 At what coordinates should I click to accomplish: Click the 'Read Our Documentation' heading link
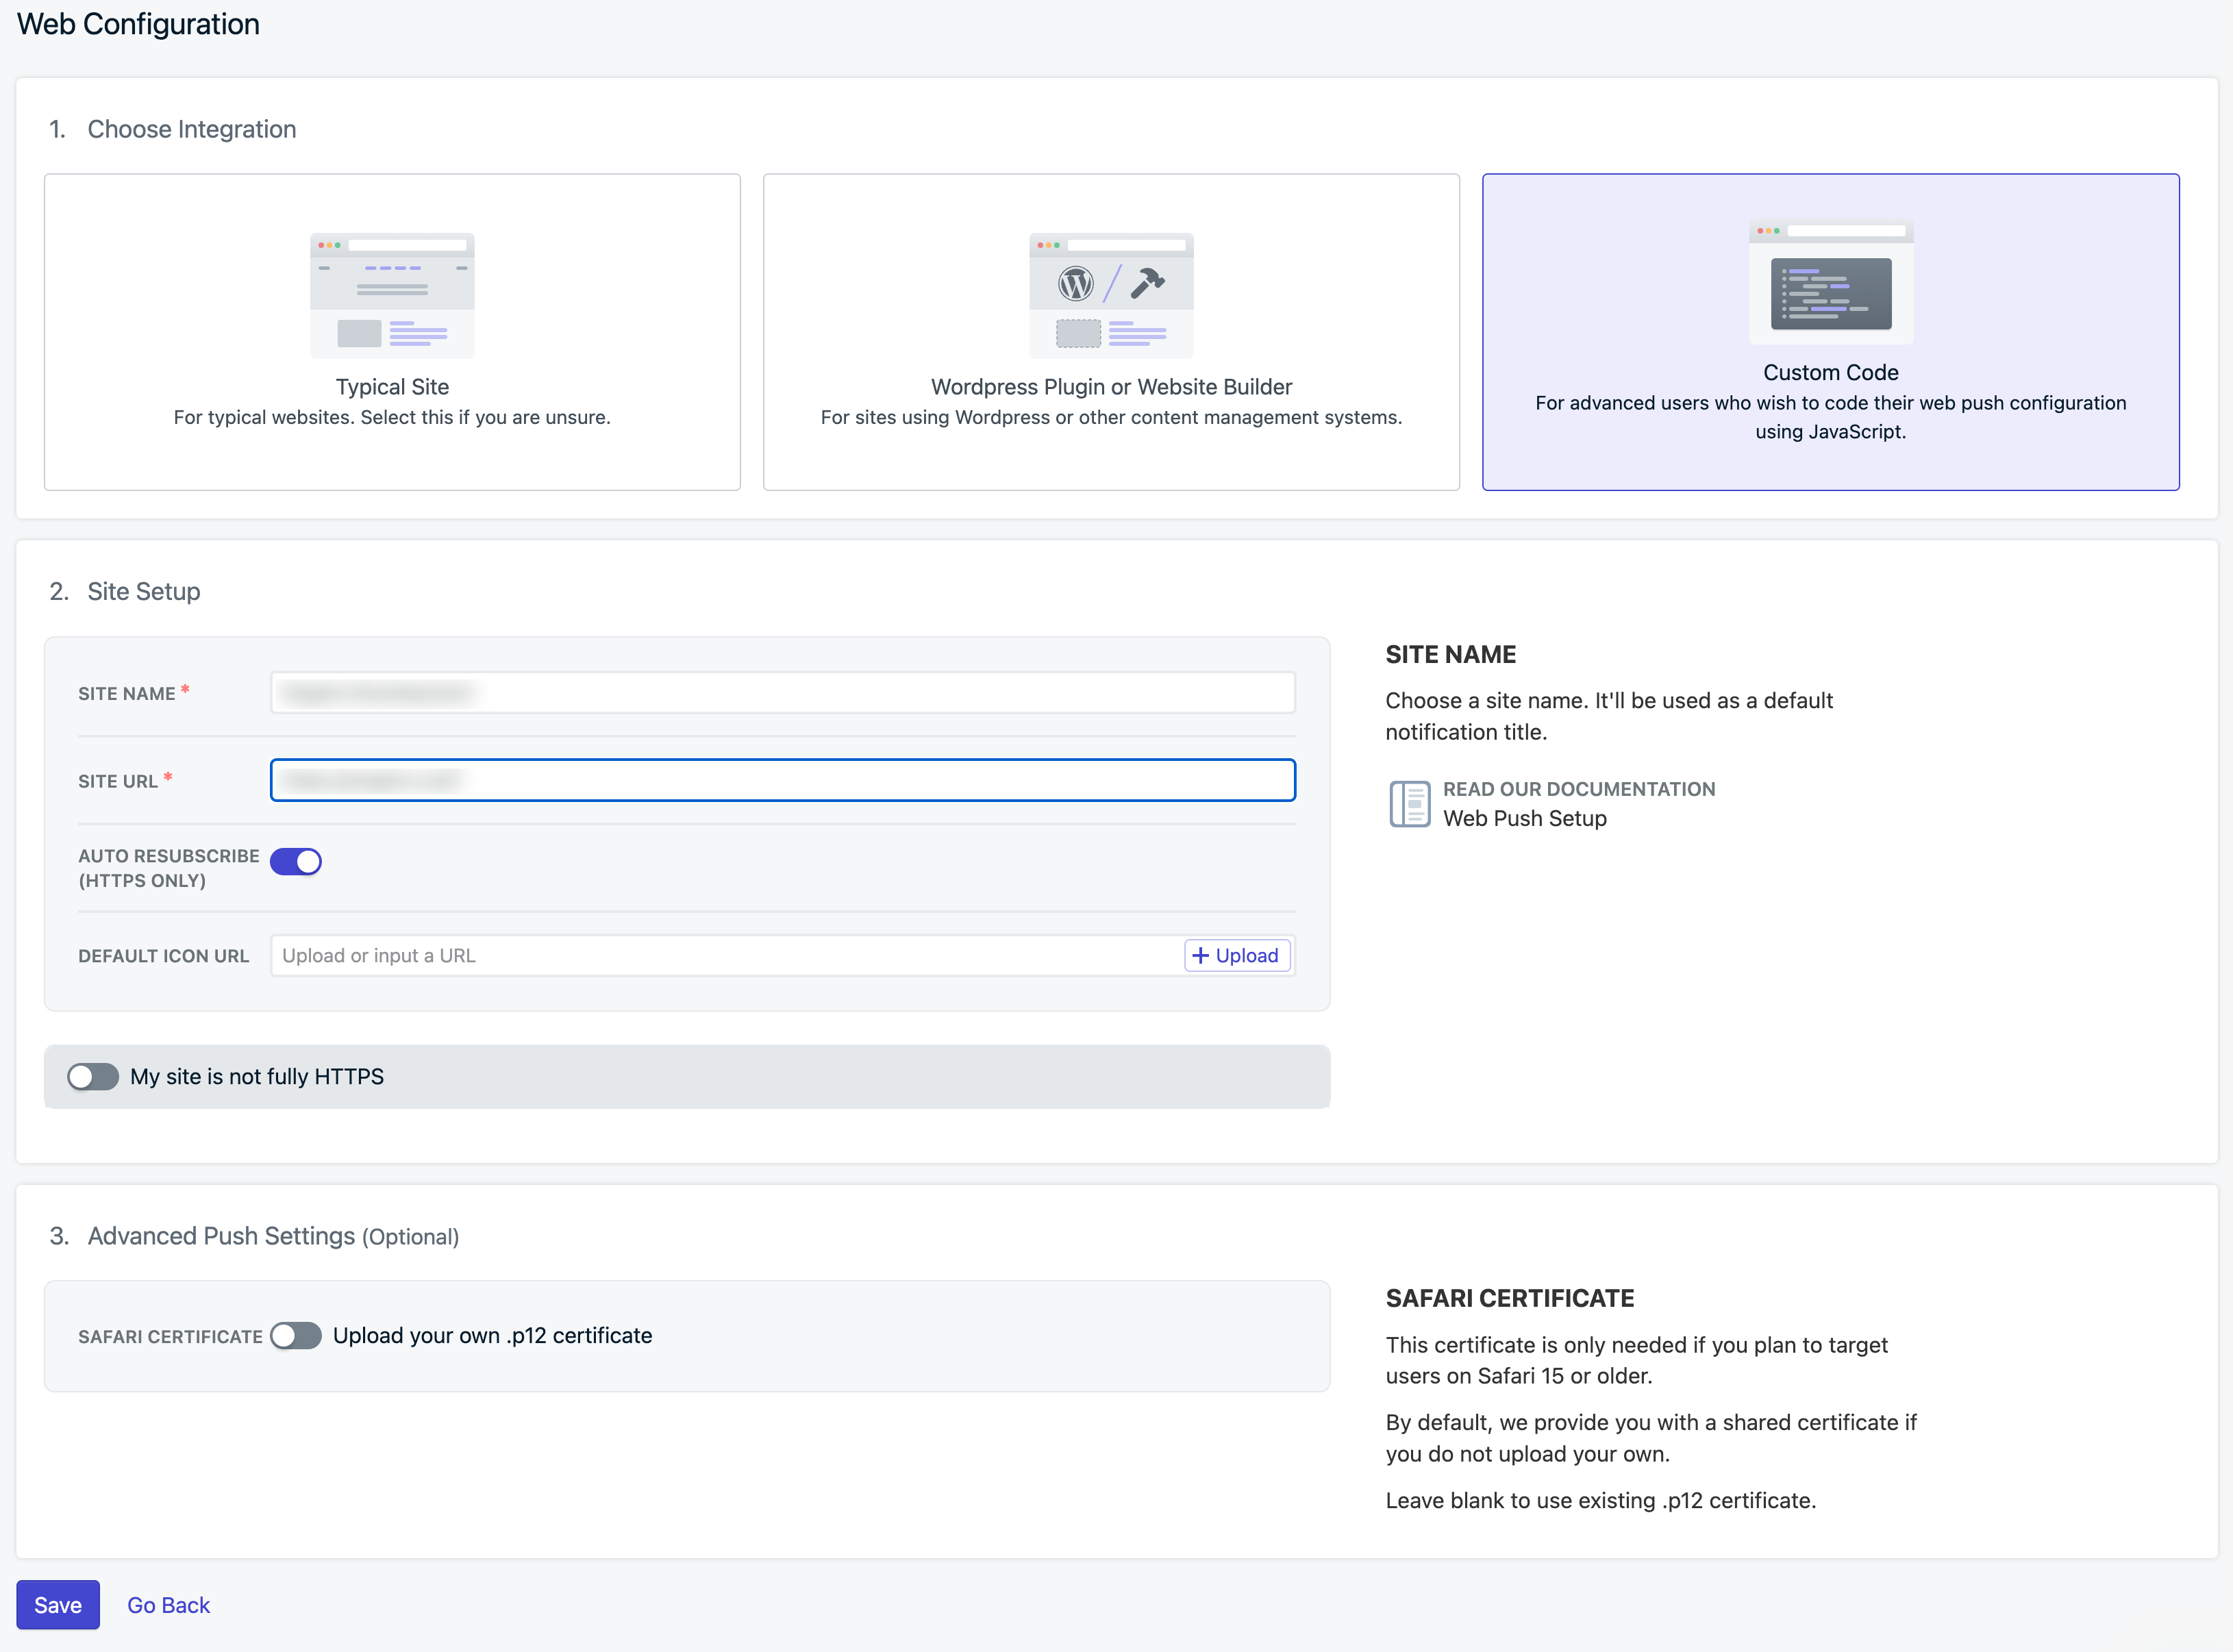click(x=1578, y=789)
